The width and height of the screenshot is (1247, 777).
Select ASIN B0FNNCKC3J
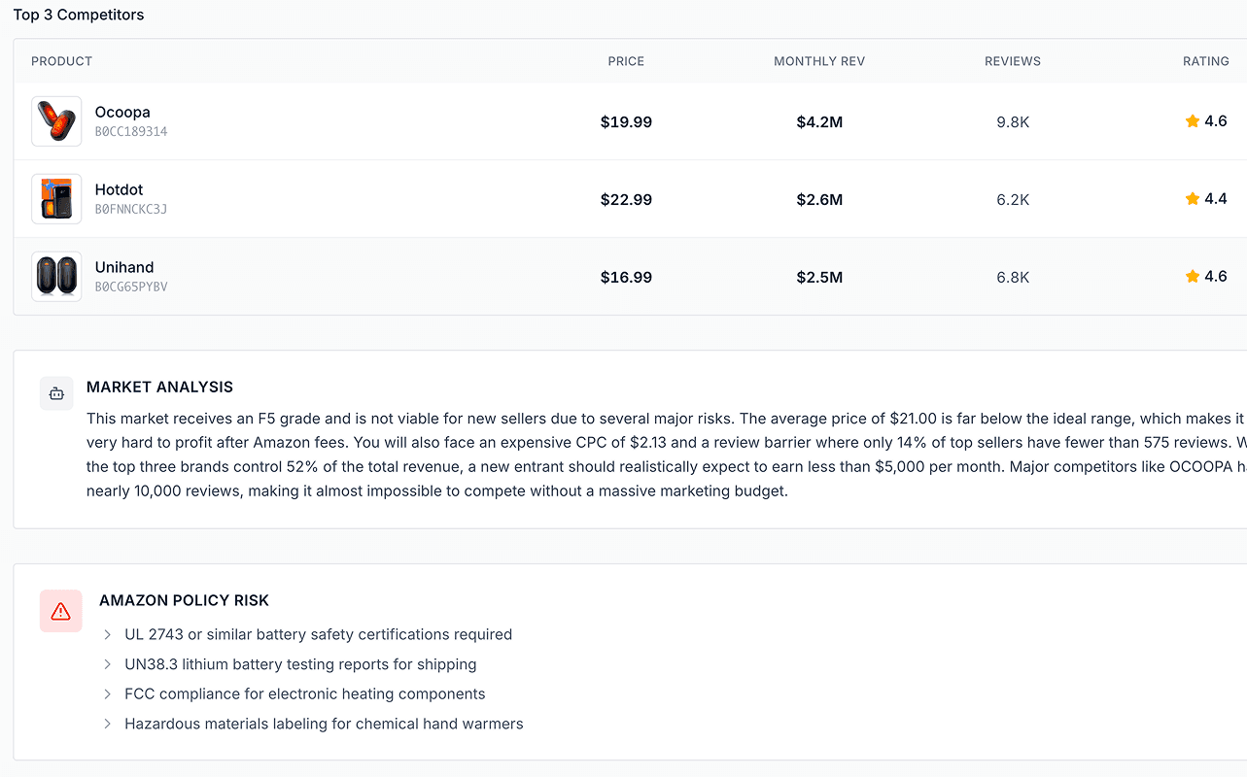[131, 210]
